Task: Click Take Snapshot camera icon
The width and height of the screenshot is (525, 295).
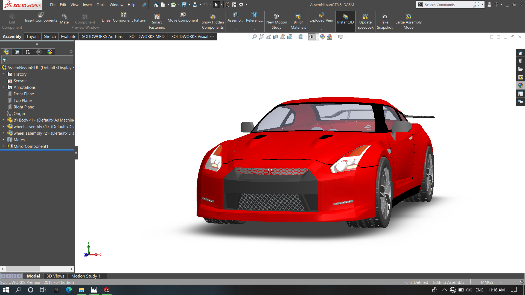Action: (x=385, y=22)
